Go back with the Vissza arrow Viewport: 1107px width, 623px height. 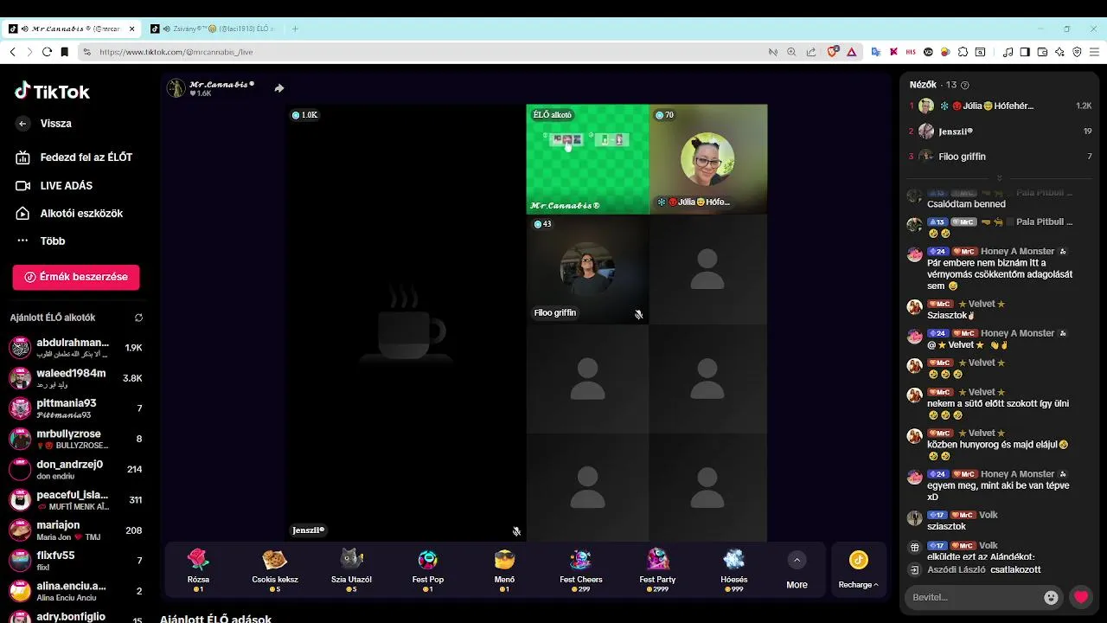point(22,124)
